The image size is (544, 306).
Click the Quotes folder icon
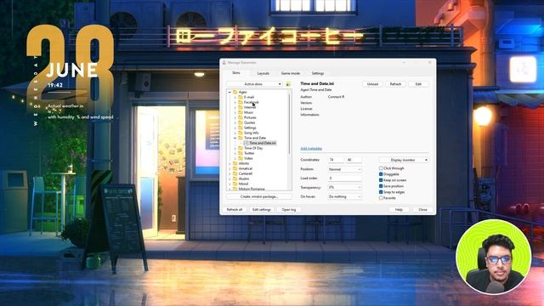[x=241, y=122]
